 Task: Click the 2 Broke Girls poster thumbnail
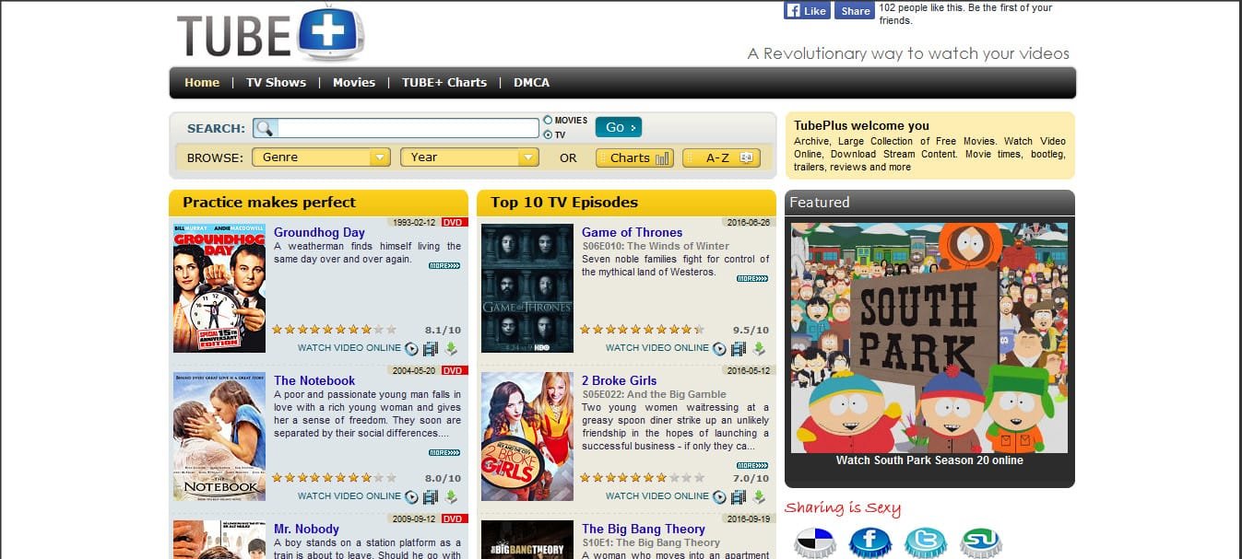click(527, 437)
